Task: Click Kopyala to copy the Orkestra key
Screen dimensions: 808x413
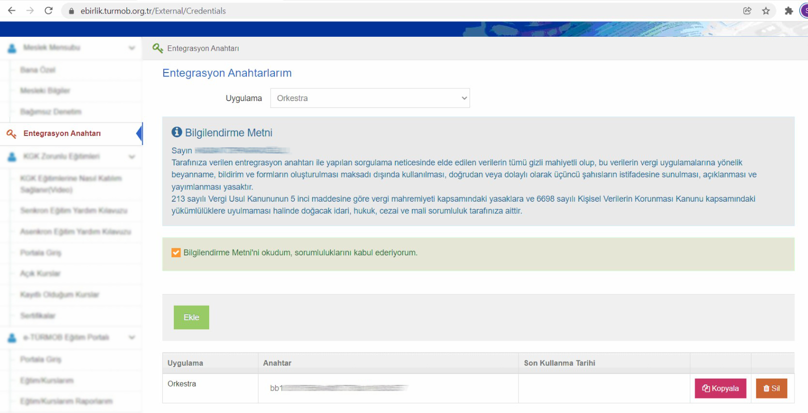Action: click(720, 388)
